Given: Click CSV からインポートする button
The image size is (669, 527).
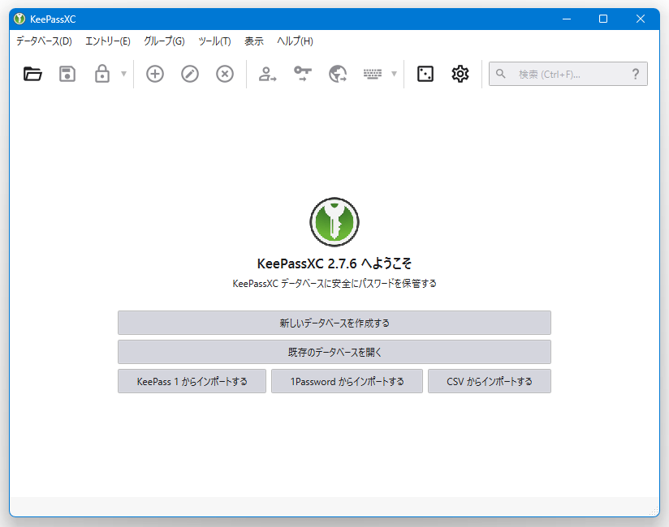Looking at the screenshot, I should [x=490, y=381].
